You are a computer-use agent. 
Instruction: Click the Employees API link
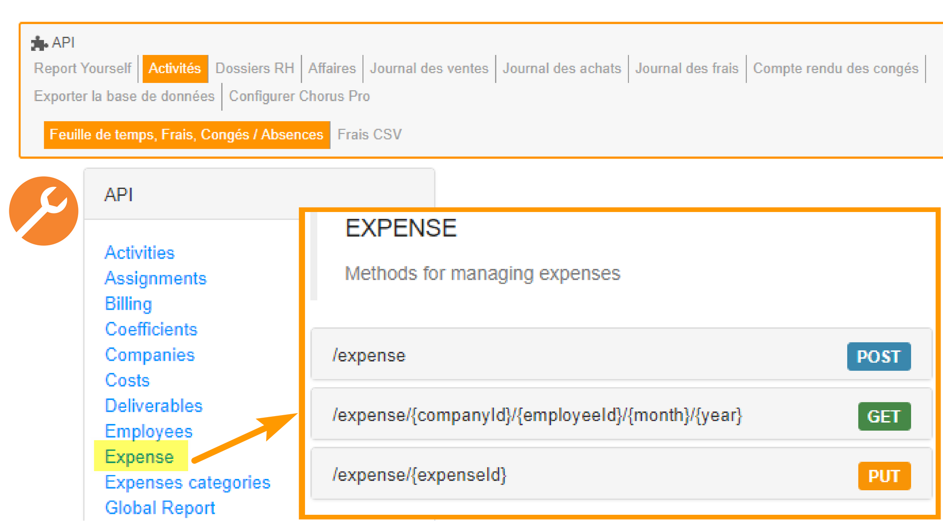[x=149, y=431]
